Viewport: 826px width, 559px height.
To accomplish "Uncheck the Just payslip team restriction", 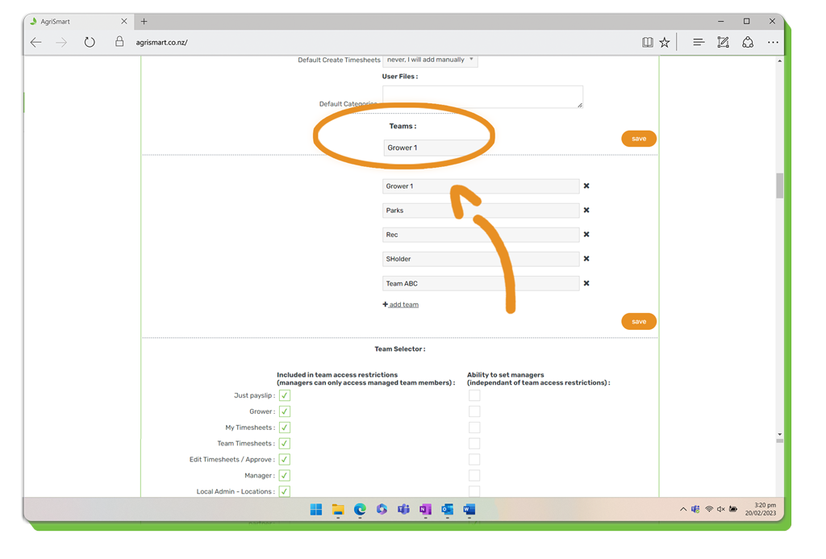I will pyautogui.click(x=285, y=396).
